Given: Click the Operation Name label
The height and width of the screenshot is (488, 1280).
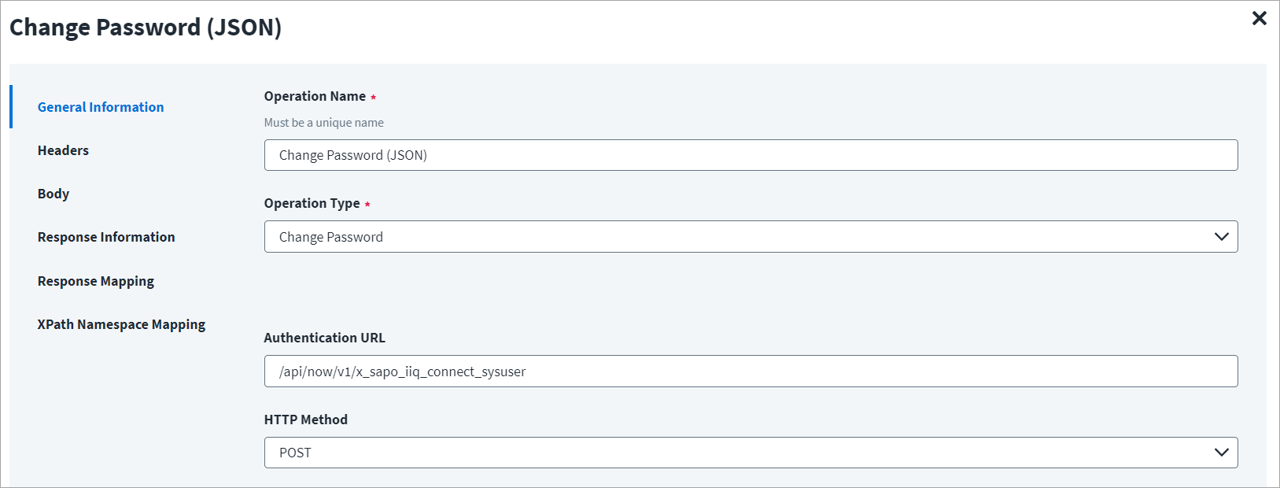Looking at the screenshot, I should point(315,96).
